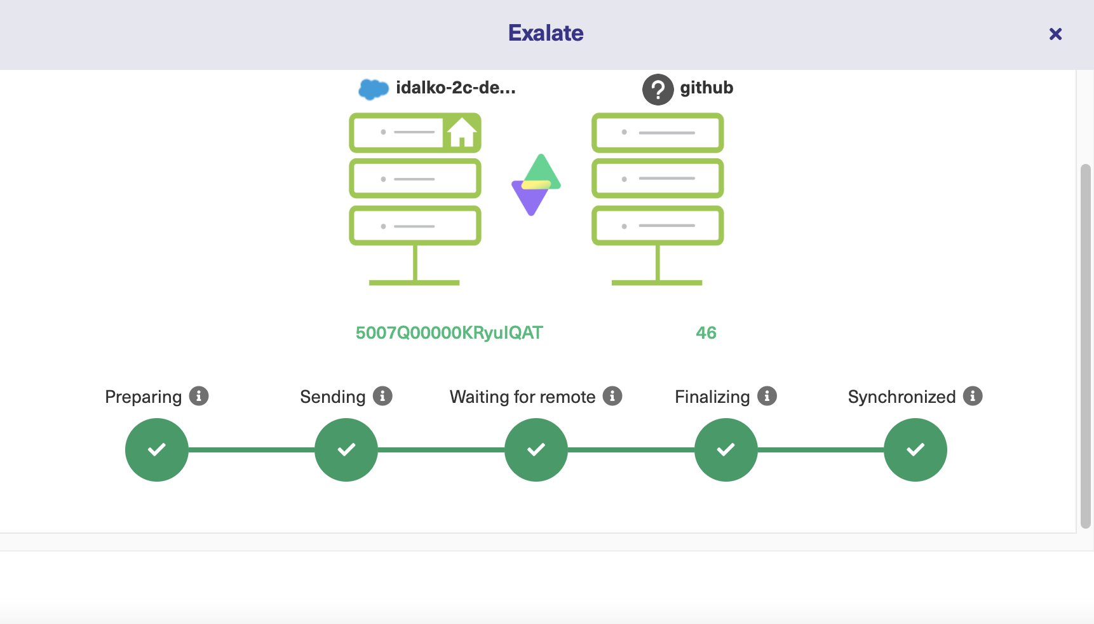Click the Synchronized label

coord(902,397)
